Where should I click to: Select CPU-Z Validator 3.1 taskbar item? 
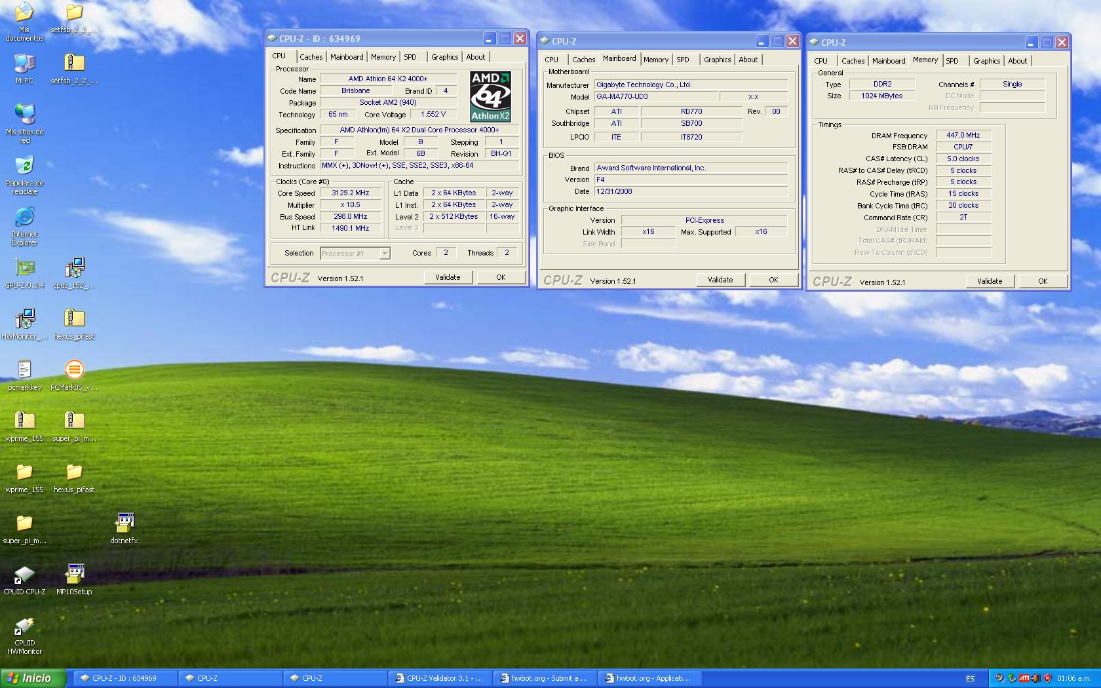pos(439,678)
